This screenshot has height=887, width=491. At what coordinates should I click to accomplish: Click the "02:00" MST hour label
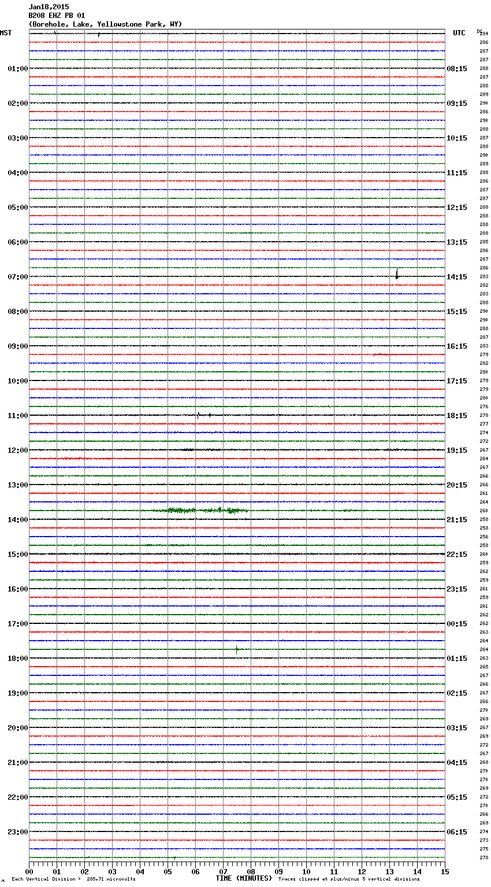point(18,104)
